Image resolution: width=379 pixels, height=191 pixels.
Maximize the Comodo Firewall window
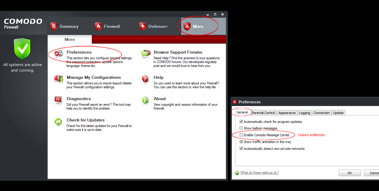click(215, 14)
